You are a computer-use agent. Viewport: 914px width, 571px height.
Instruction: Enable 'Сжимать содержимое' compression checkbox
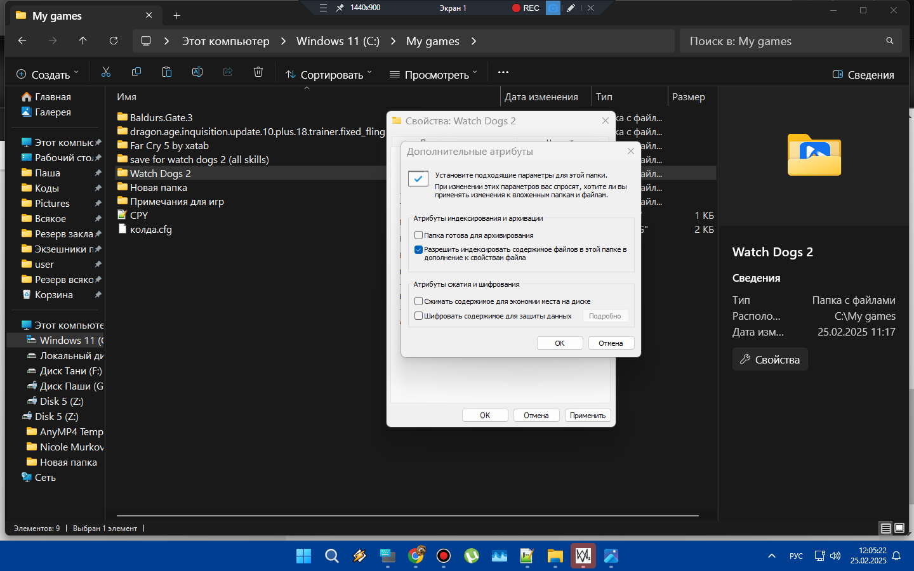pos(419,301)
